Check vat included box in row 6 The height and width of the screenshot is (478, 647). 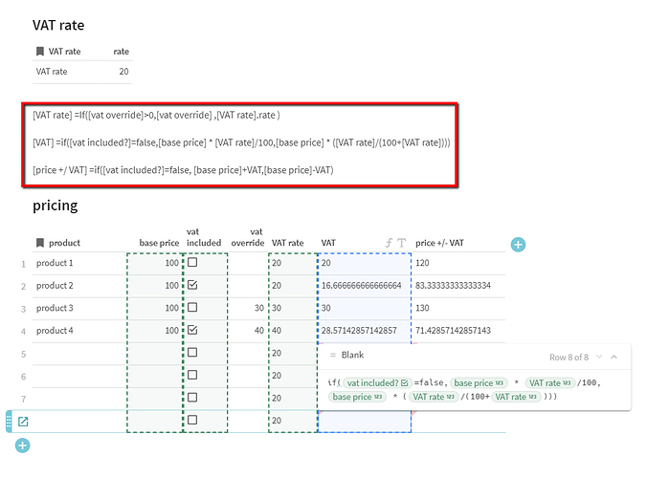click(192, 375)
